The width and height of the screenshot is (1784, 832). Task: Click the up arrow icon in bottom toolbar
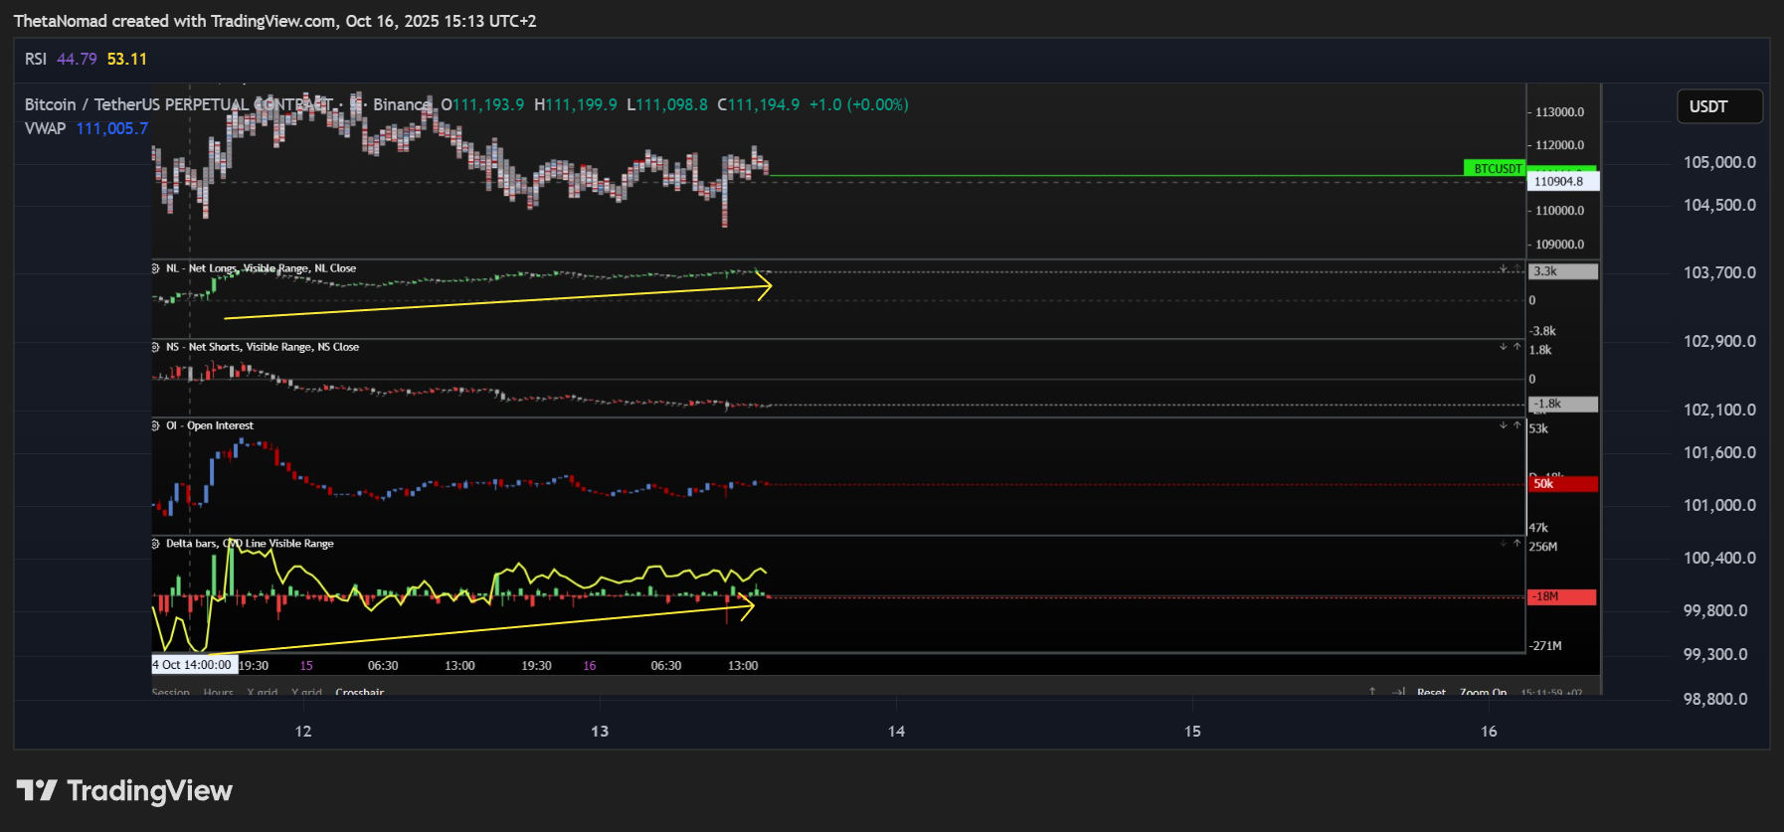(1372, 692)
